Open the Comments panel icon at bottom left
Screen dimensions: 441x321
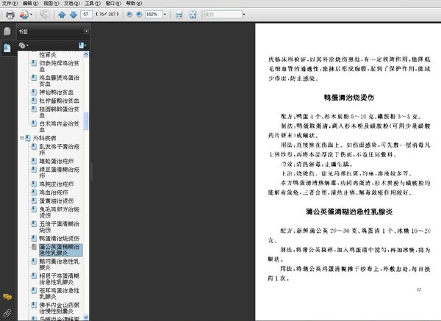[7, 297]
